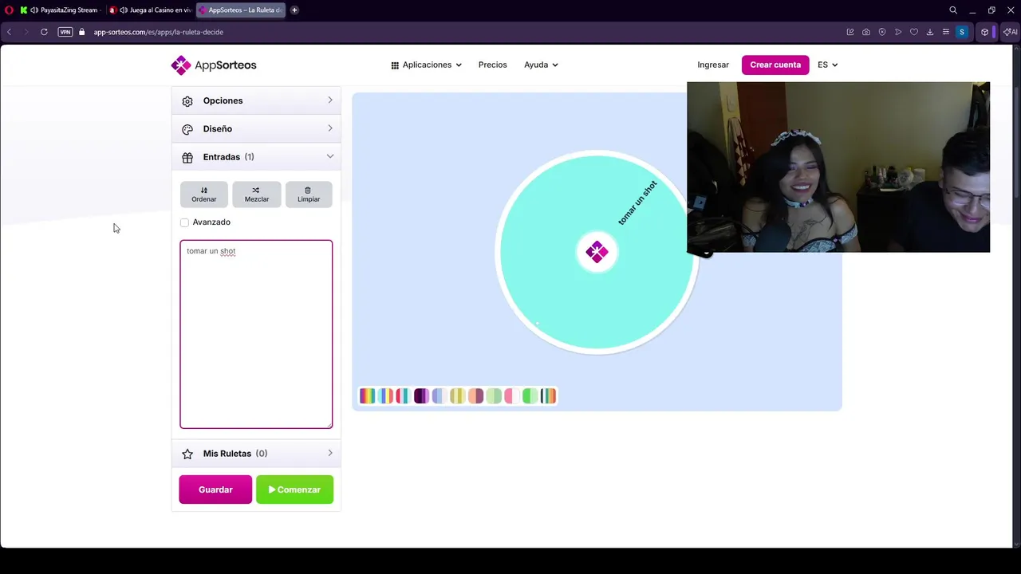Click the blue S profile icon

(x=962, y=32)
